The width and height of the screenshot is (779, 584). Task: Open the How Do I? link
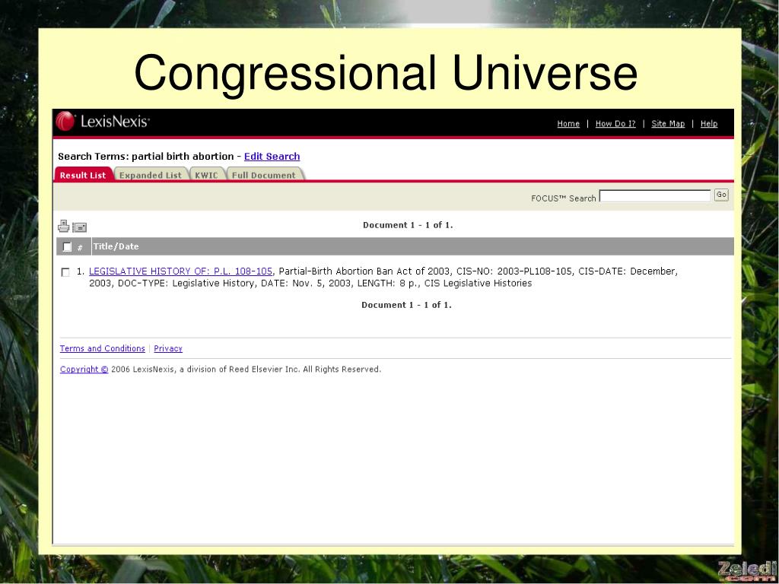tap(615, 124)
